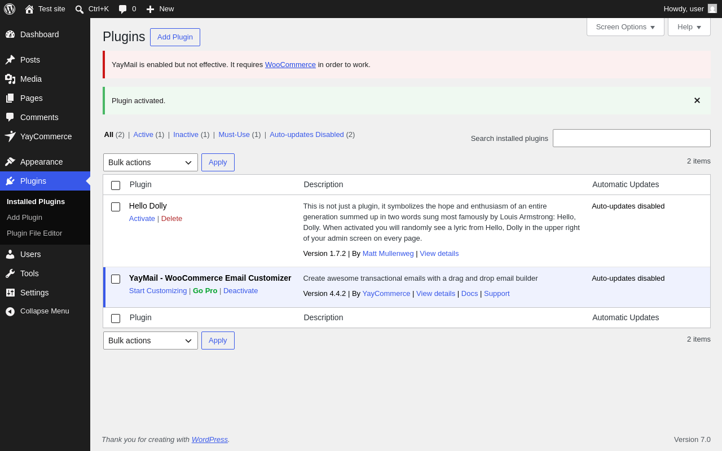Screen dimensions: 722x451
Task: Check the YayMail plugin checkbox
Action: click(116, 279)
